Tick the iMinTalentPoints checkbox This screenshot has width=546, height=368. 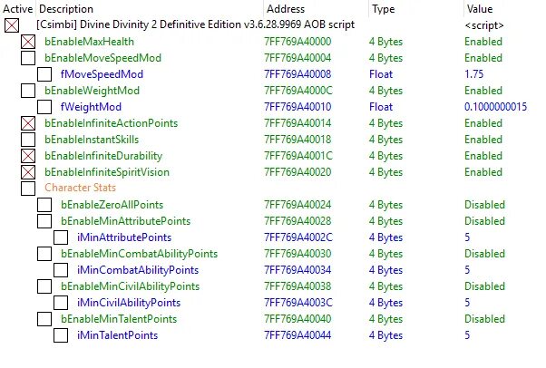tap(61, 335)
